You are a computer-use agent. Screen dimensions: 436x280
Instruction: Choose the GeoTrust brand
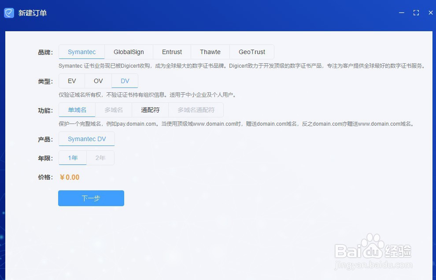tap(252, 52)
